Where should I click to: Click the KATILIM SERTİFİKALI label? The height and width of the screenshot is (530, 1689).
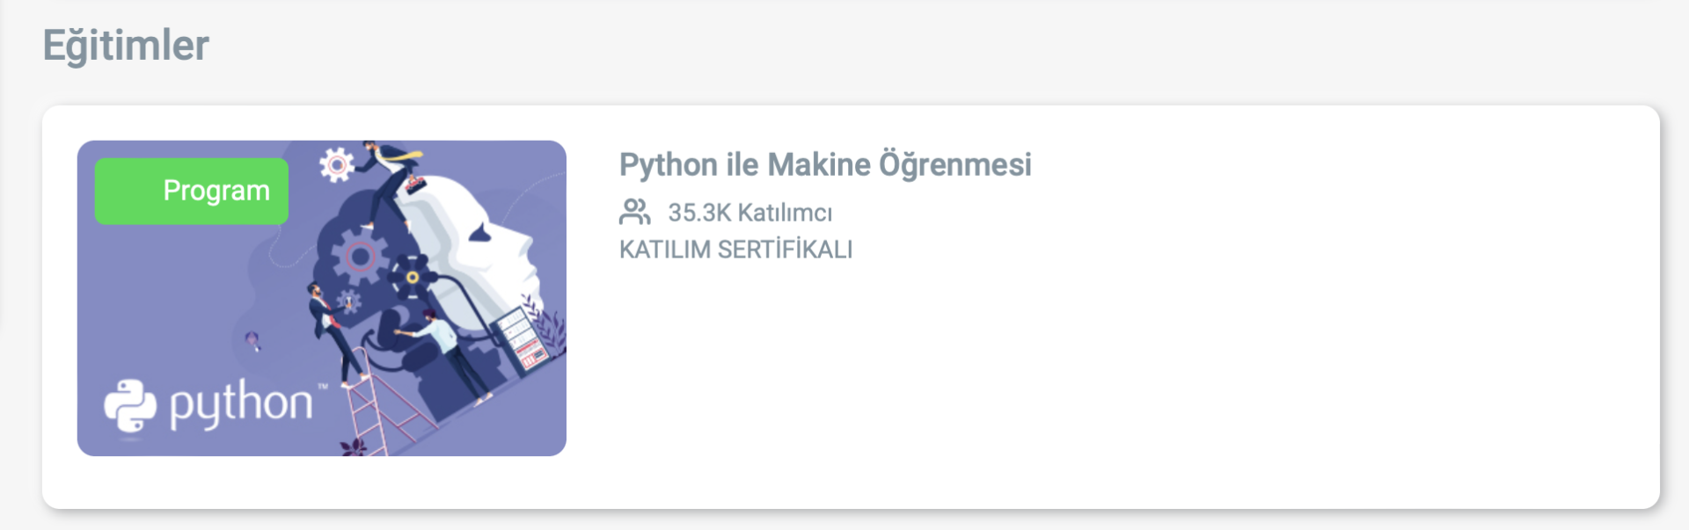tap(735, 250)
